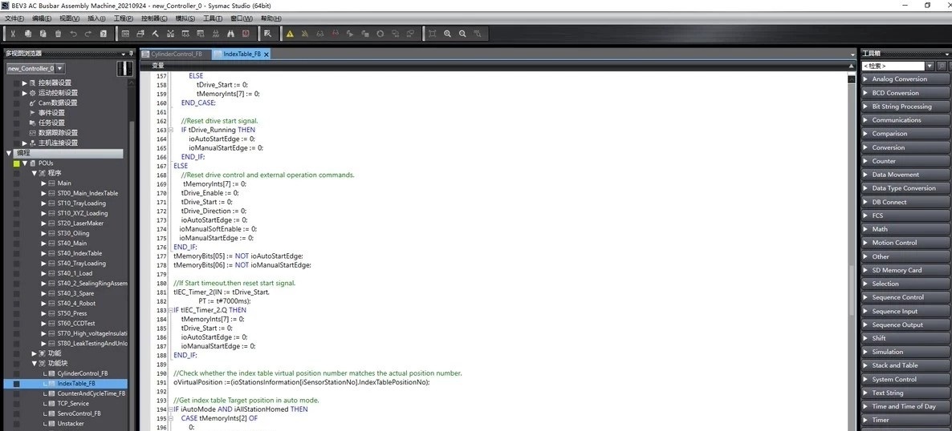Open the 控制器 menu
Viewport: 952px width, 431px height.
154,18
